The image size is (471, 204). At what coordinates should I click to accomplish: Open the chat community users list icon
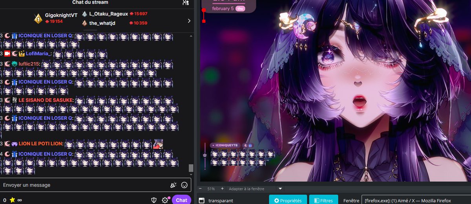click(185, 3)
